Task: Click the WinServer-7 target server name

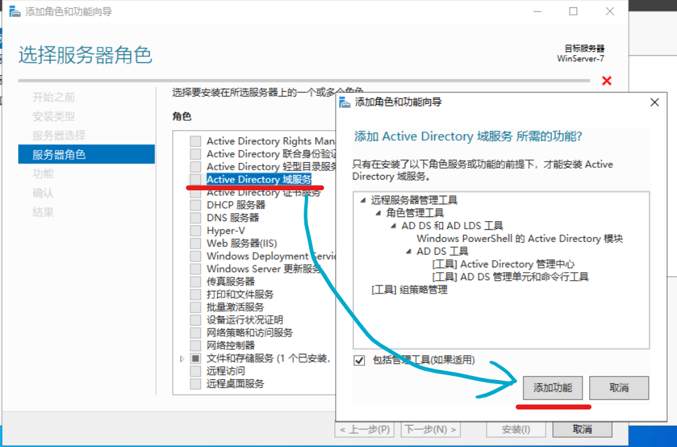Action: pos(580,59)
